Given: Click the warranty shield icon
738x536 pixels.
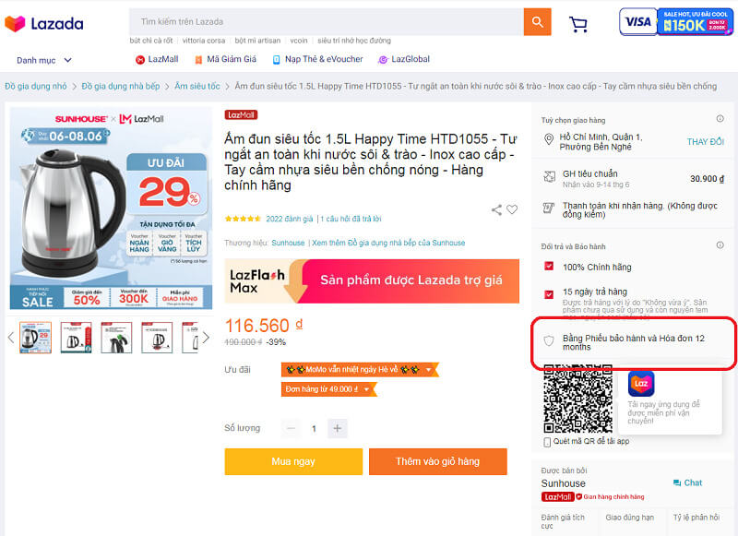Looking at the screenshot, I should click(549, 341).
